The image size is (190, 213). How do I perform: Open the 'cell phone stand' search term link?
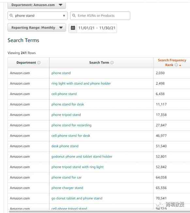(x=64, y=94)
